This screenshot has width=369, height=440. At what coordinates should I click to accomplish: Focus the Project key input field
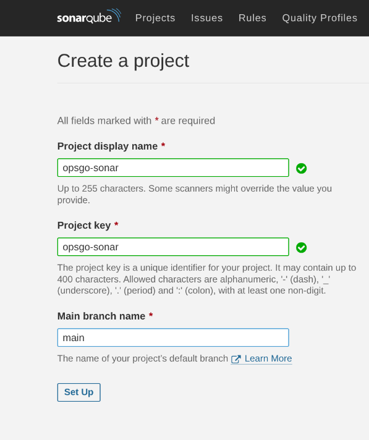(x=173, y=247)
